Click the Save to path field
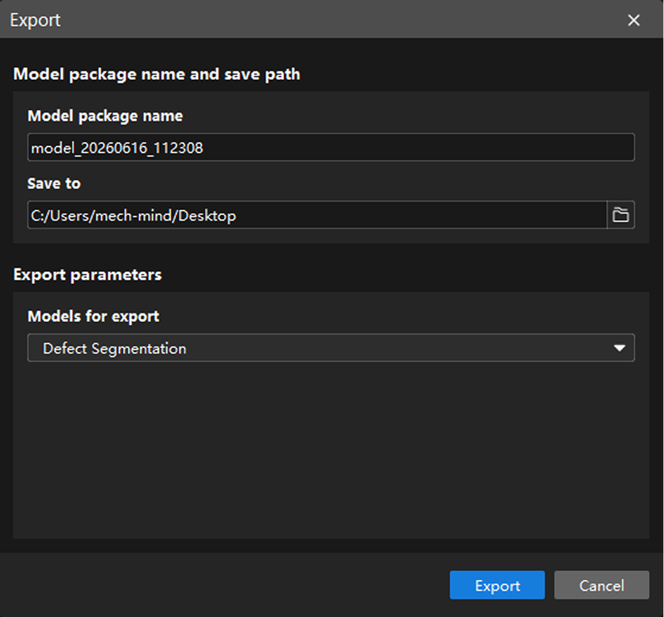Image resolution: width=664 pixels, height=617 pixels. [x=317, y=215]
